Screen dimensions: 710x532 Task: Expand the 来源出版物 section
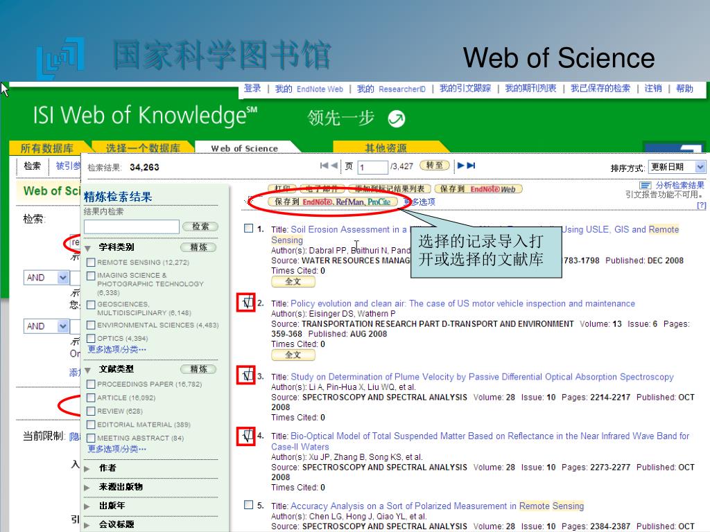coord(87,488)
